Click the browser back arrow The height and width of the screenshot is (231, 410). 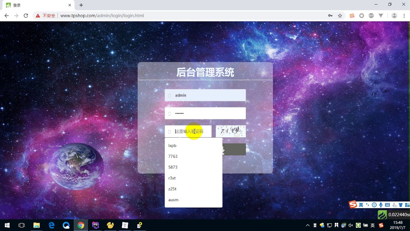[x=6, y=15]
